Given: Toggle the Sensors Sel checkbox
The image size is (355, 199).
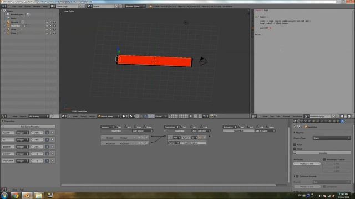Looking at the screenshot, I should pyautogui.click(x=118, y=127).
